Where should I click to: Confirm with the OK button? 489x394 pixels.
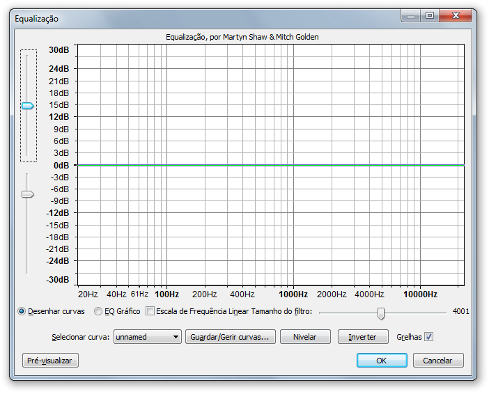pyautogui.click(x=382, y=361)
